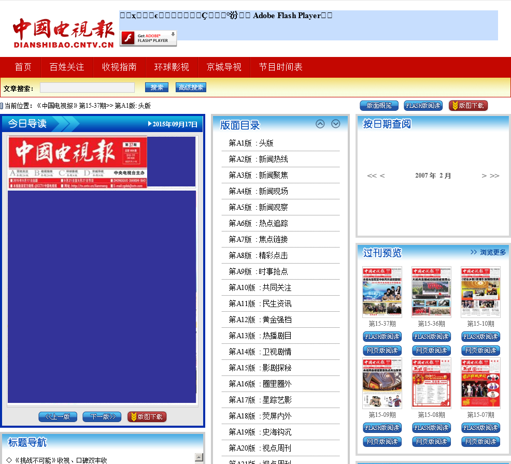Jump forward one year with >> in calendar
This screenshot has width=511, height=464.
coord(495,176)
